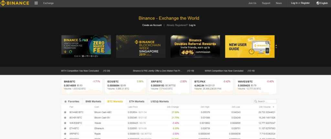Toggle favorite star for ETH/BTC
The image size is (331, 139).
click(65, 128)
